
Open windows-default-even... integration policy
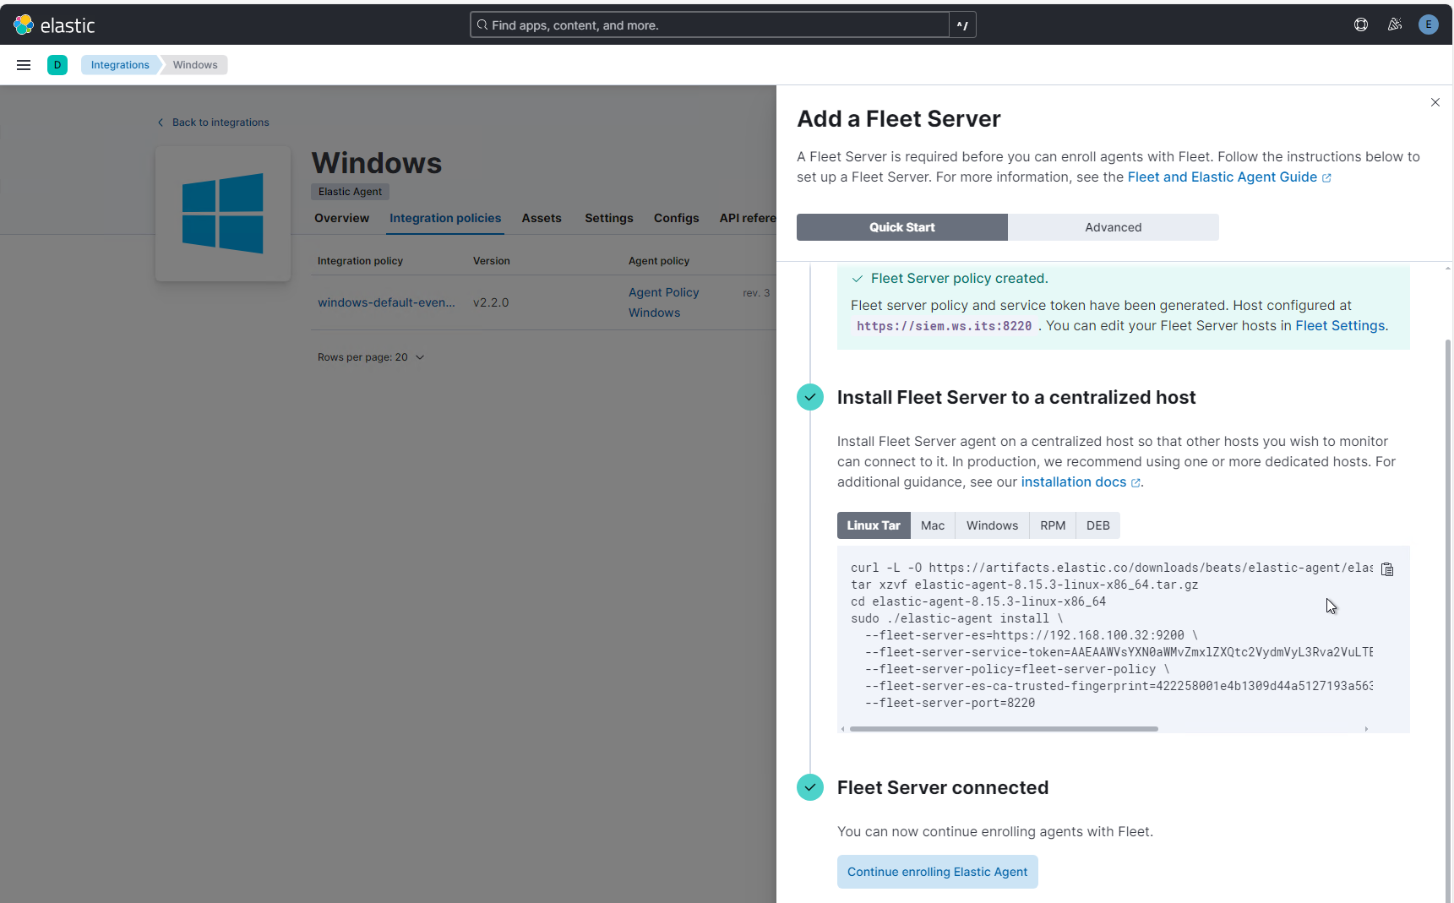point(386,302)
